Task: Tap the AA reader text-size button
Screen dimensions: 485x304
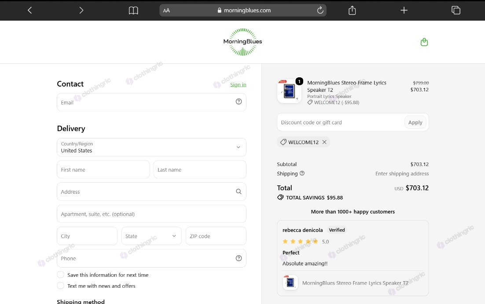Action: (x=166, y=11)
